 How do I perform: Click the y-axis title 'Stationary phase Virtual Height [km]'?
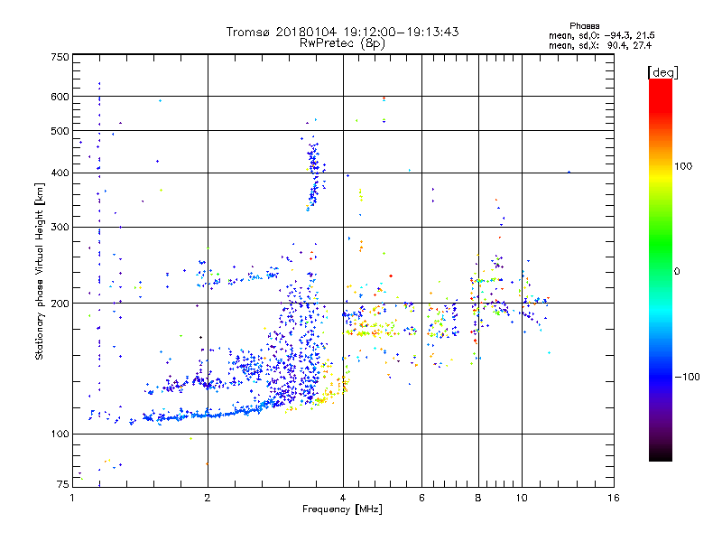tap(39, 271)
